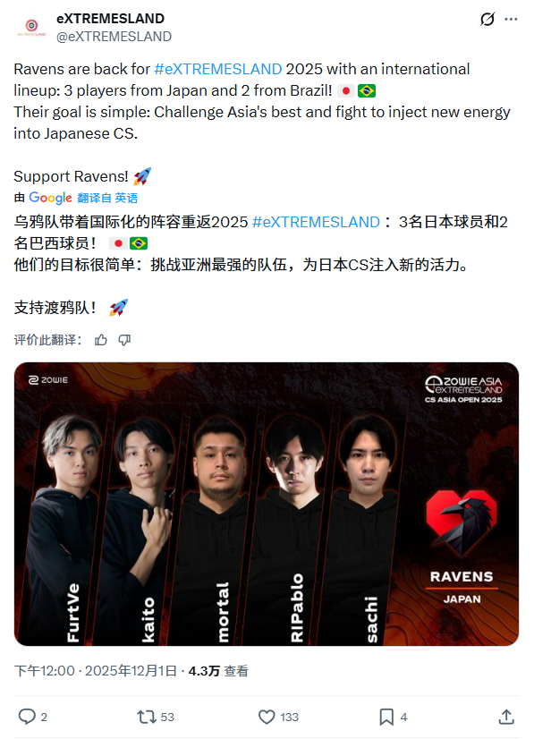
Task: Open the Ravens lineup image
Action: 267,504
